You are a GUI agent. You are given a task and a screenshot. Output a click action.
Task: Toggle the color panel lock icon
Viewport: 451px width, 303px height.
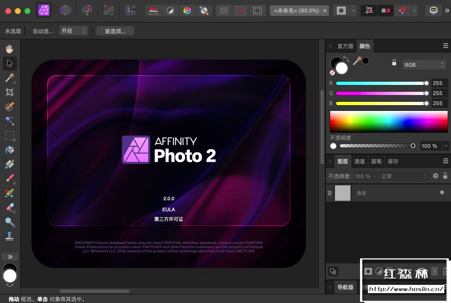(x=394, y=62)
